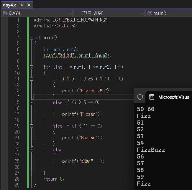This screenshot has width=192, height=190.
Task: Click printf("%d\n", i) statement
Action: coord(83,161)
